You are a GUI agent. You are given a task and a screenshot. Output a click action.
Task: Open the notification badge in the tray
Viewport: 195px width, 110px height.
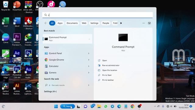tap(191, 106)
